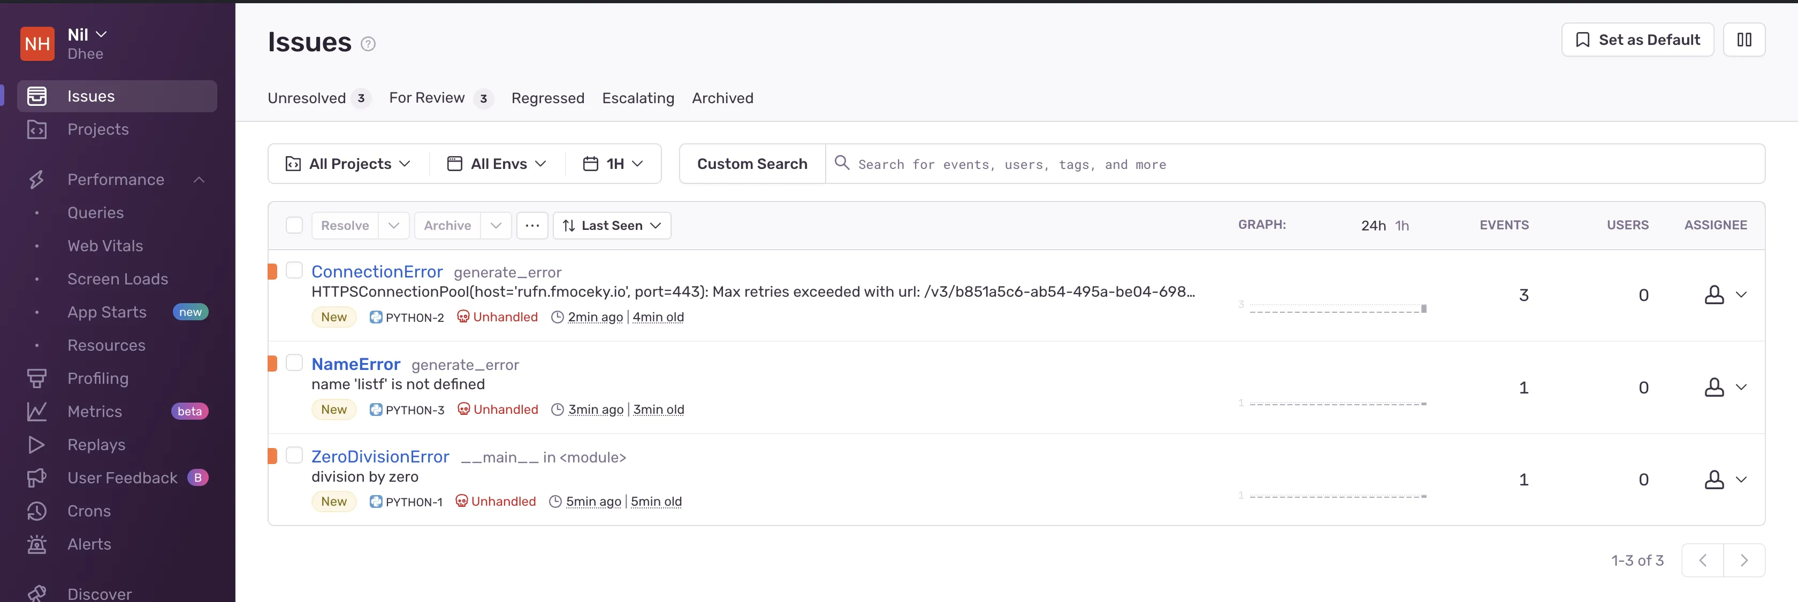Click the Replays sidebar icon

[x=37, y=445]
